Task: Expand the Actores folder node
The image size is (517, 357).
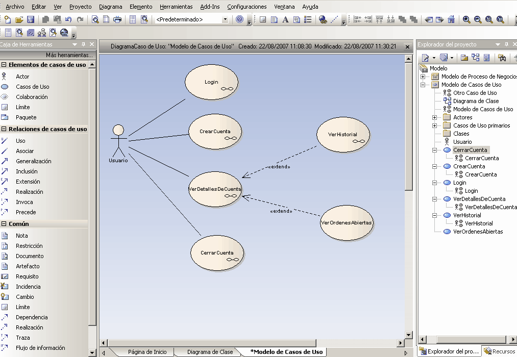Action: (434, 117)
